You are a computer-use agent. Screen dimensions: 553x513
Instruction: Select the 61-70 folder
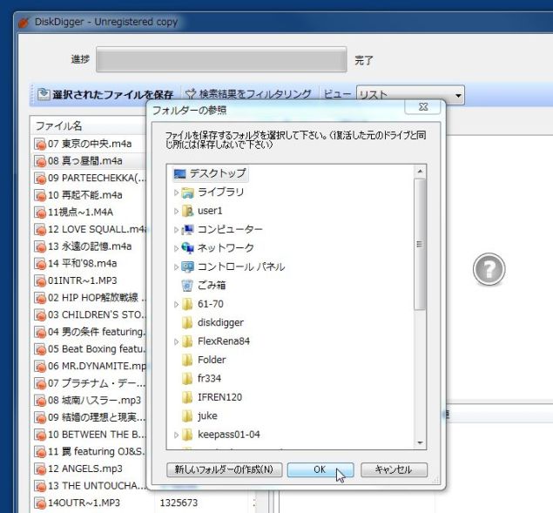pyautogui.click(x=211, y=304)
